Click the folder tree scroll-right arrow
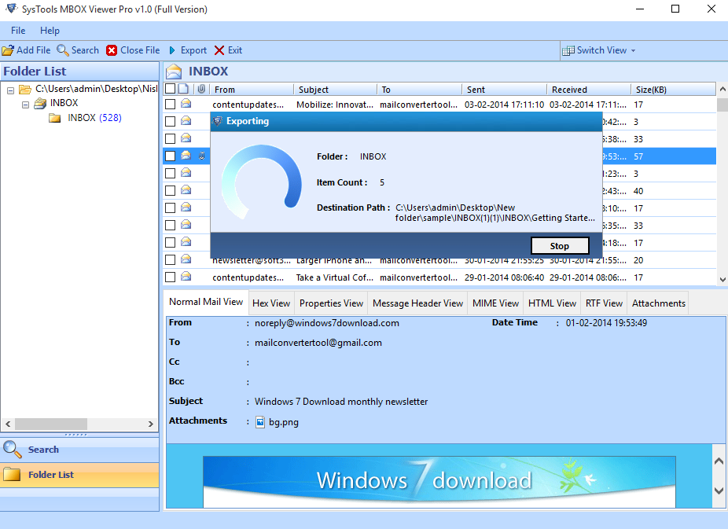Image resolution: width=728 pixels, height=529 pixels. tap(150, 424)
